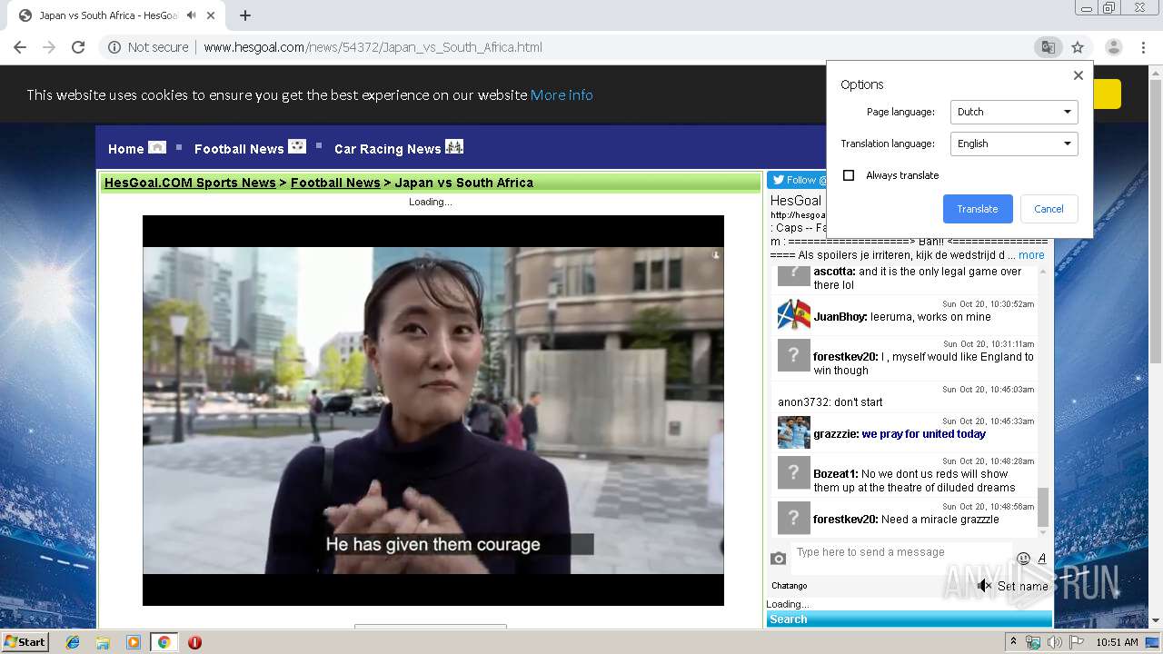The image size is (1163, 654).
Task: Open the Chrome profile avatar menu
Action: pos(1113,47)
